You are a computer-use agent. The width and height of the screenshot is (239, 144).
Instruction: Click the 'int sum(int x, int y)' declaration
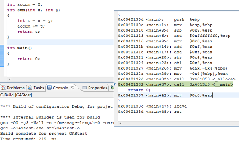click(x=34, y=10)
